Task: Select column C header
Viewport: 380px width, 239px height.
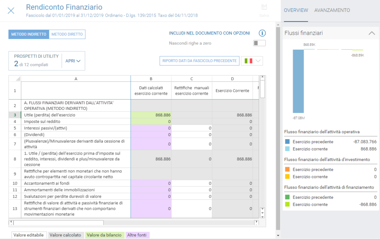Action: [192, 79]
